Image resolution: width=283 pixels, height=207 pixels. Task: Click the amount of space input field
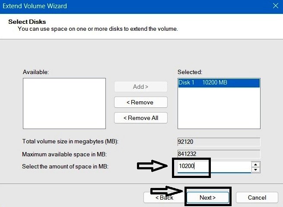[214, 166]
